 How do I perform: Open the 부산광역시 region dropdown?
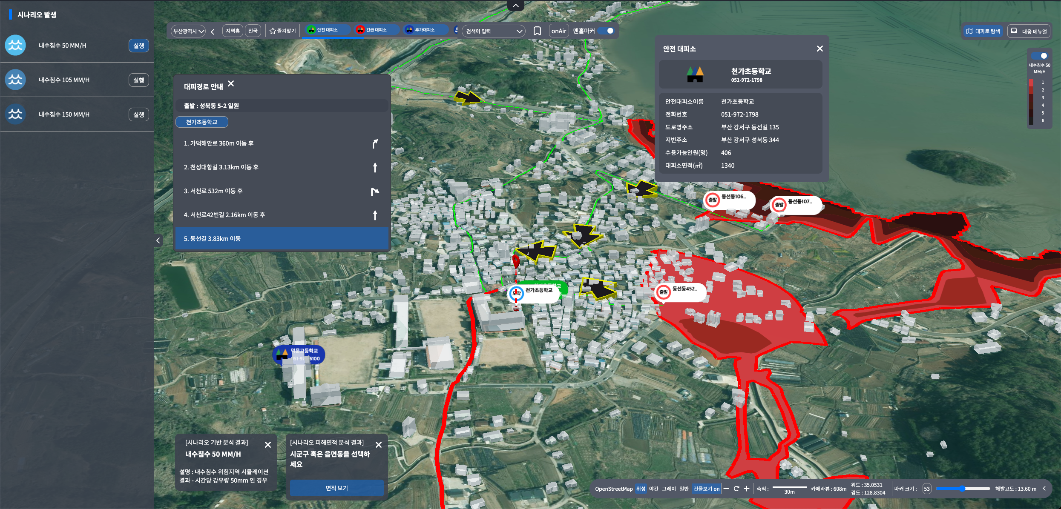188,31
